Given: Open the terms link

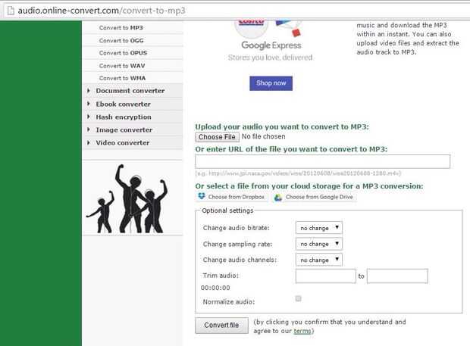Looking at the screenshot, I should click(x=302, y=331).
